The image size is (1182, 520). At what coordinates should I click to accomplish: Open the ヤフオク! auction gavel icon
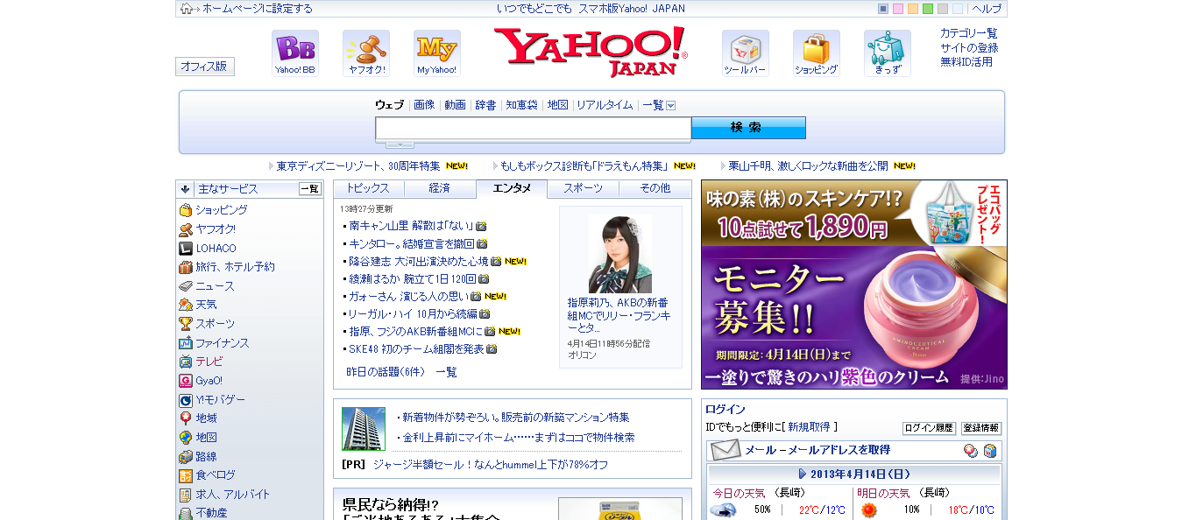pos(366,53)
